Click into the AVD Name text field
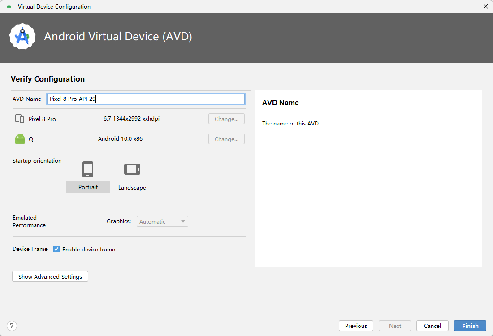 click(x=146, y=99)
